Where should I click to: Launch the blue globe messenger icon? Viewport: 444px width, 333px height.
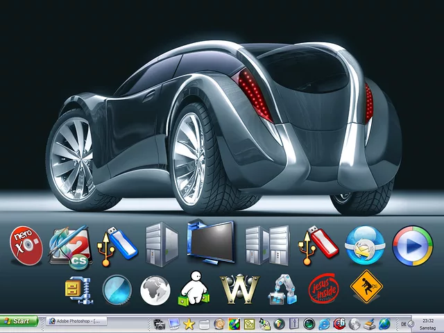pos(364,246)
